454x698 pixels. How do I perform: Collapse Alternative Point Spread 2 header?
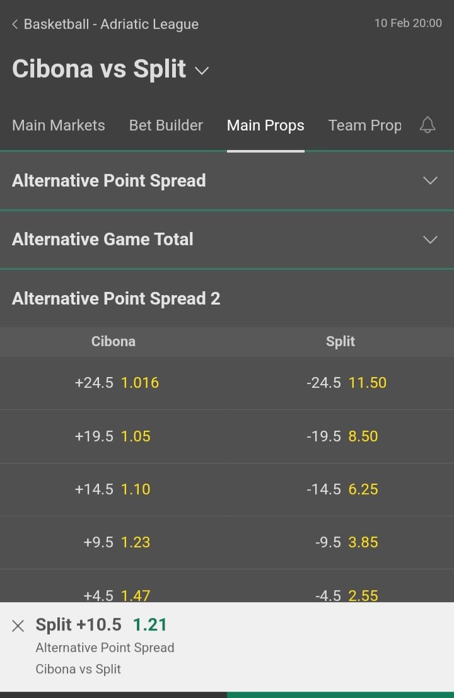(227, 298)
